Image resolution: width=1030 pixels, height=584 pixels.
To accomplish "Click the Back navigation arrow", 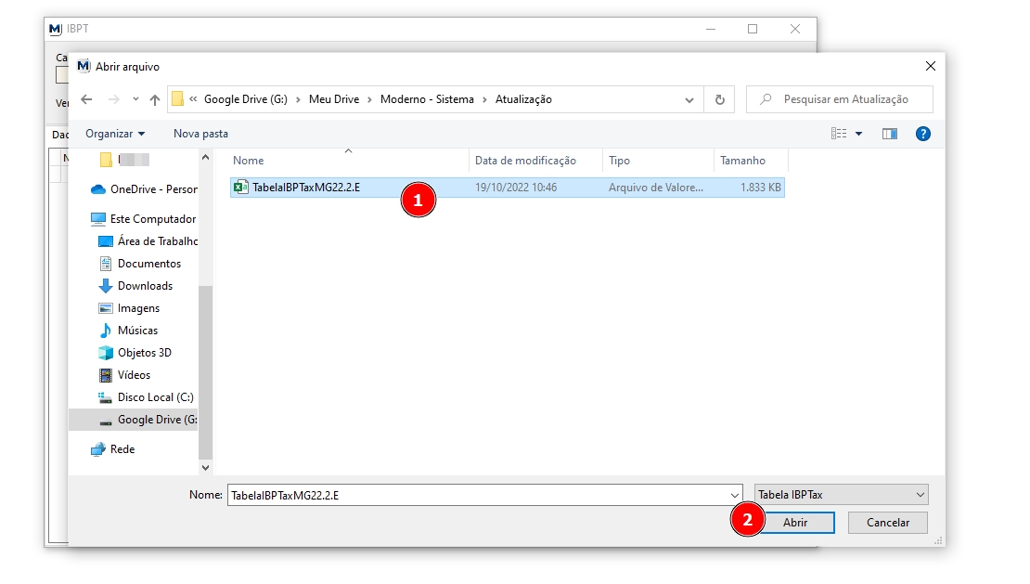I will [86, 99].
